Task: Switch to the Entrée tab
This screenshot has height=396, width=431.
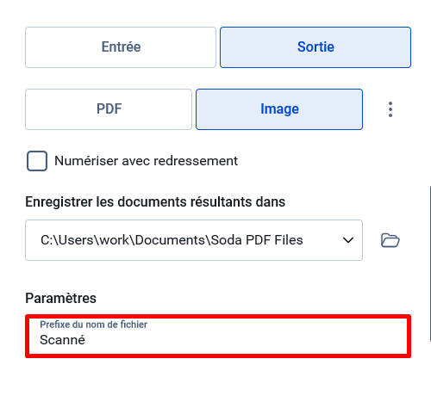Action: click(121, 47)
